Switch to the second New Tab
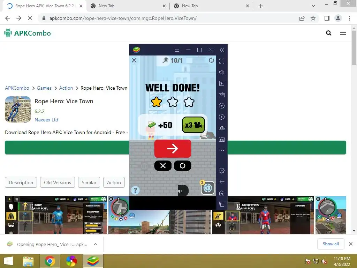The height and width of the screenshot is (268, 357). (212, 6)
